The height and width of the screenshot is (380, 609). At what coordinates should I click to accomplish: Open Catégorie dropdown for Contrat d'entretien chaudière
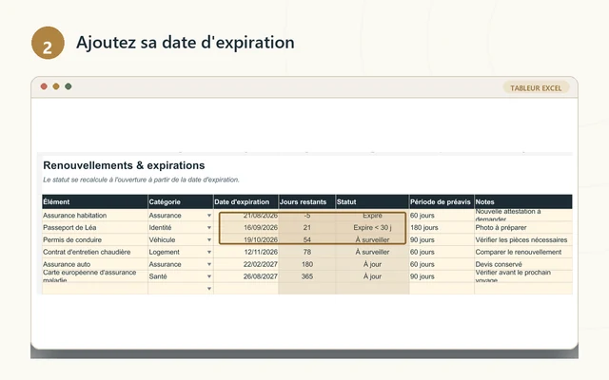pyautogui.click(x=209, y=252)
